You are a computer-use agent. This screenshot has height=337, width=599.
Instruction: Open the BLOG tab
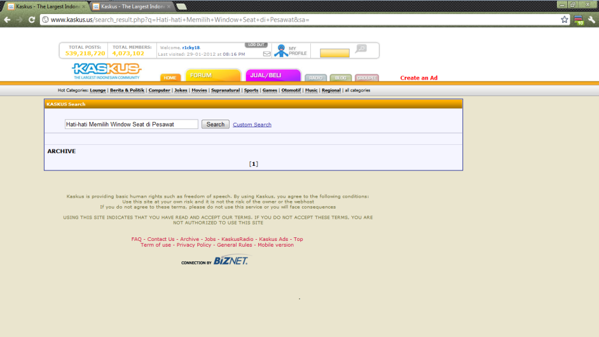point(340,77)
